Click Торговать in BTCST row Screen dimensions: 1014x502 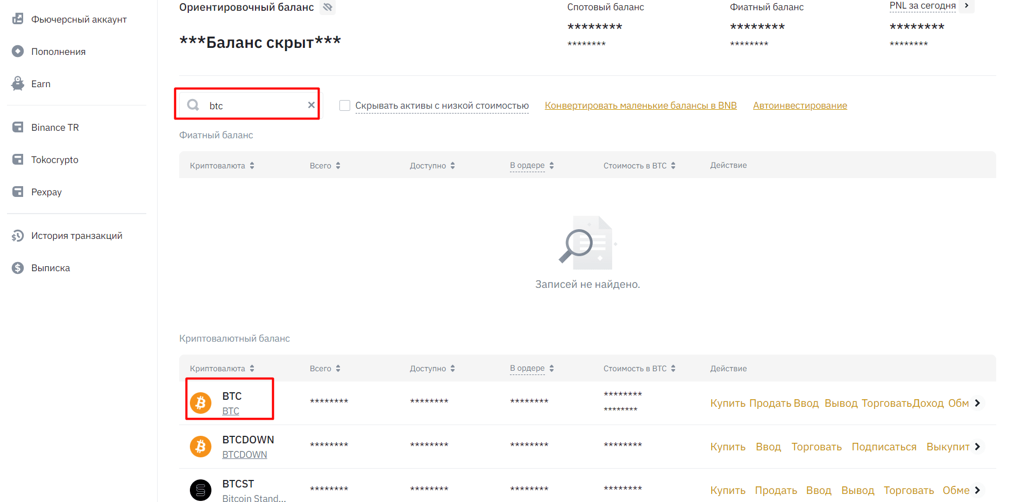pyautogui.click(x=909, y=490)
